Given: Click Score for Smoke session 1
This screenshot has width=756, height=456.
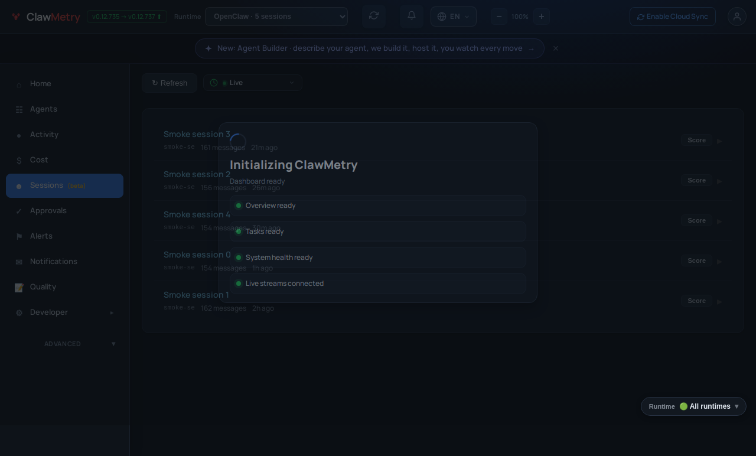Looking at the screenshot, I should (696, 301).
